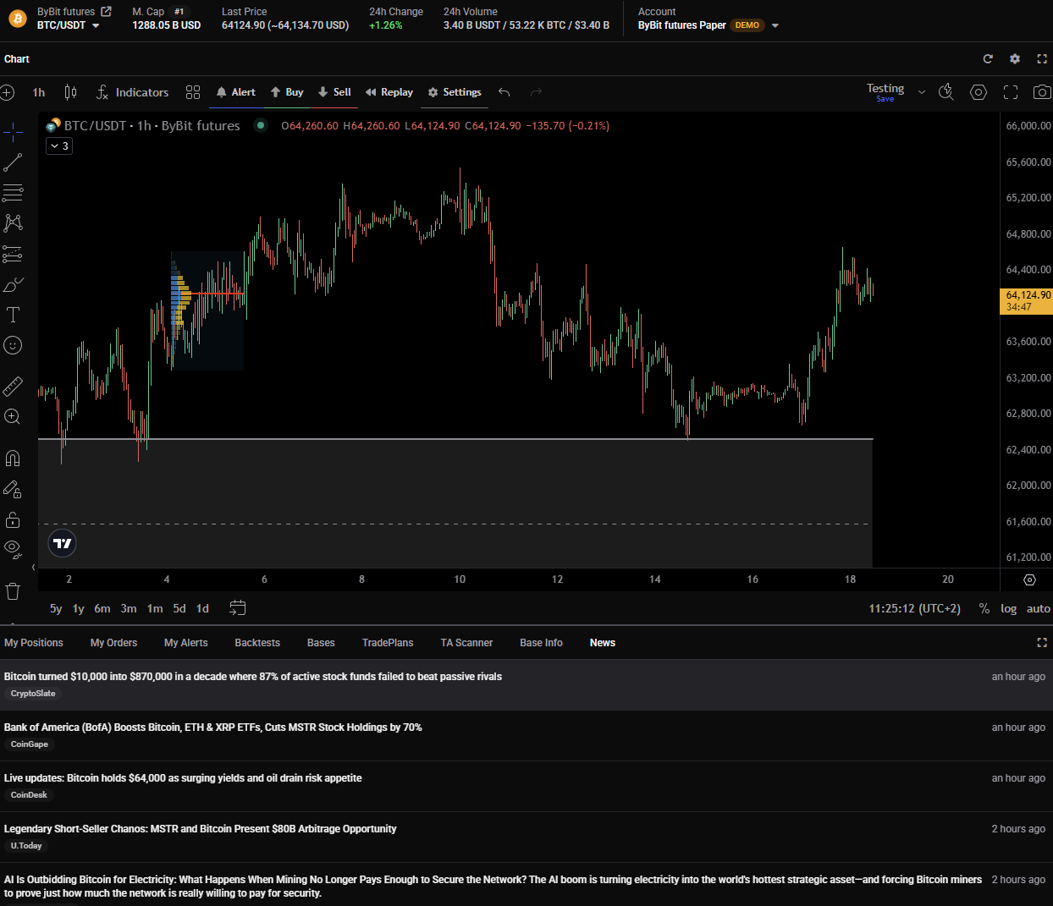Toggle hide all drawings eye icon

tap(13, 548)
